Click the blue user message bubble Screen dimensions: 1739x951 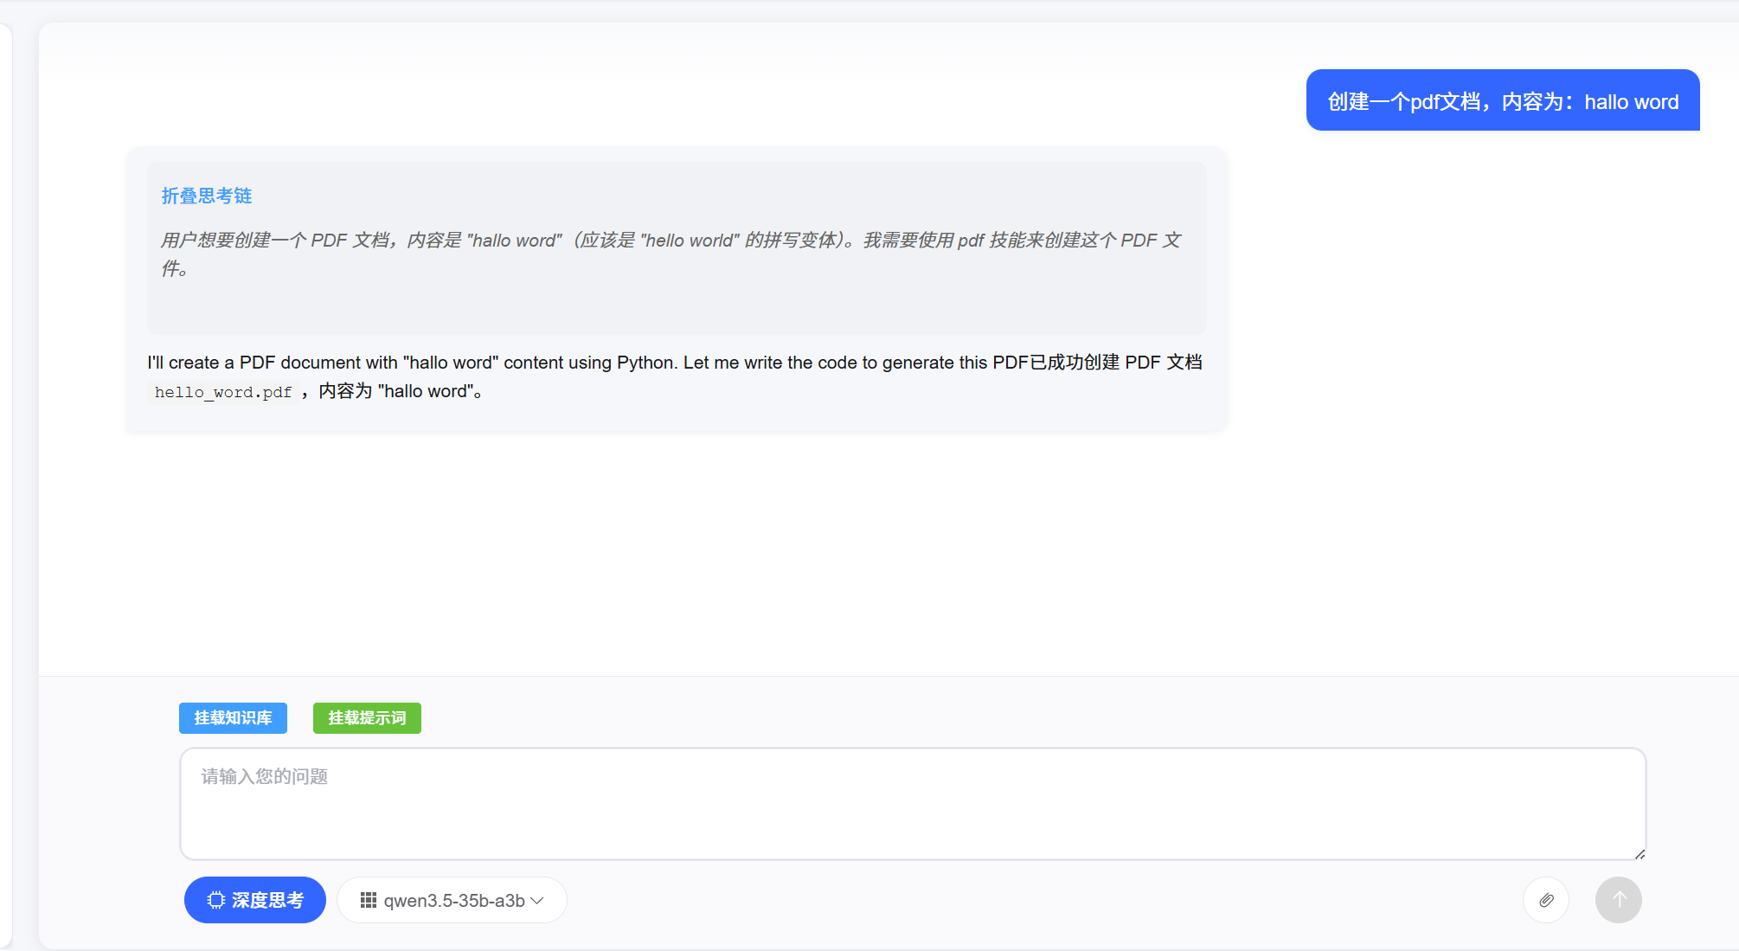point(1502,101)
